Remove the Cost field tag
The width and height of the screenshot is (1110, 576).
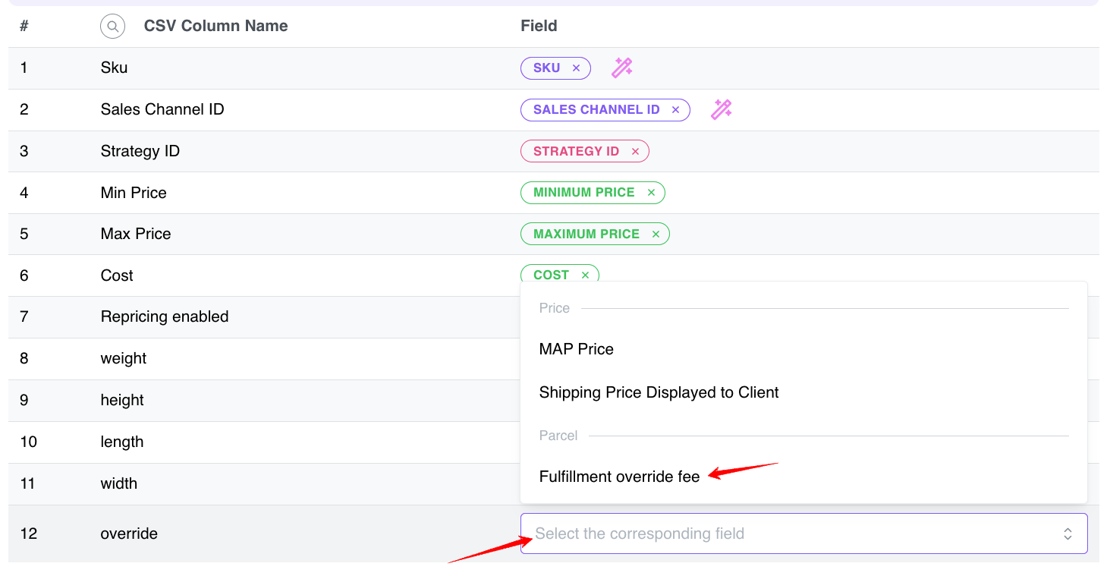click(x=585, y=275)
